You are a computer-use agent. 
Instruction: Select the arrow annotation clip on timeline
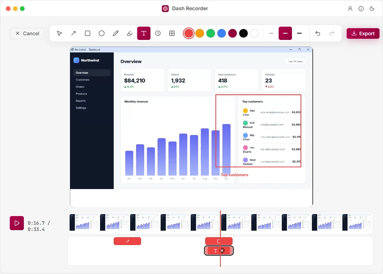[x=127, y=241]
